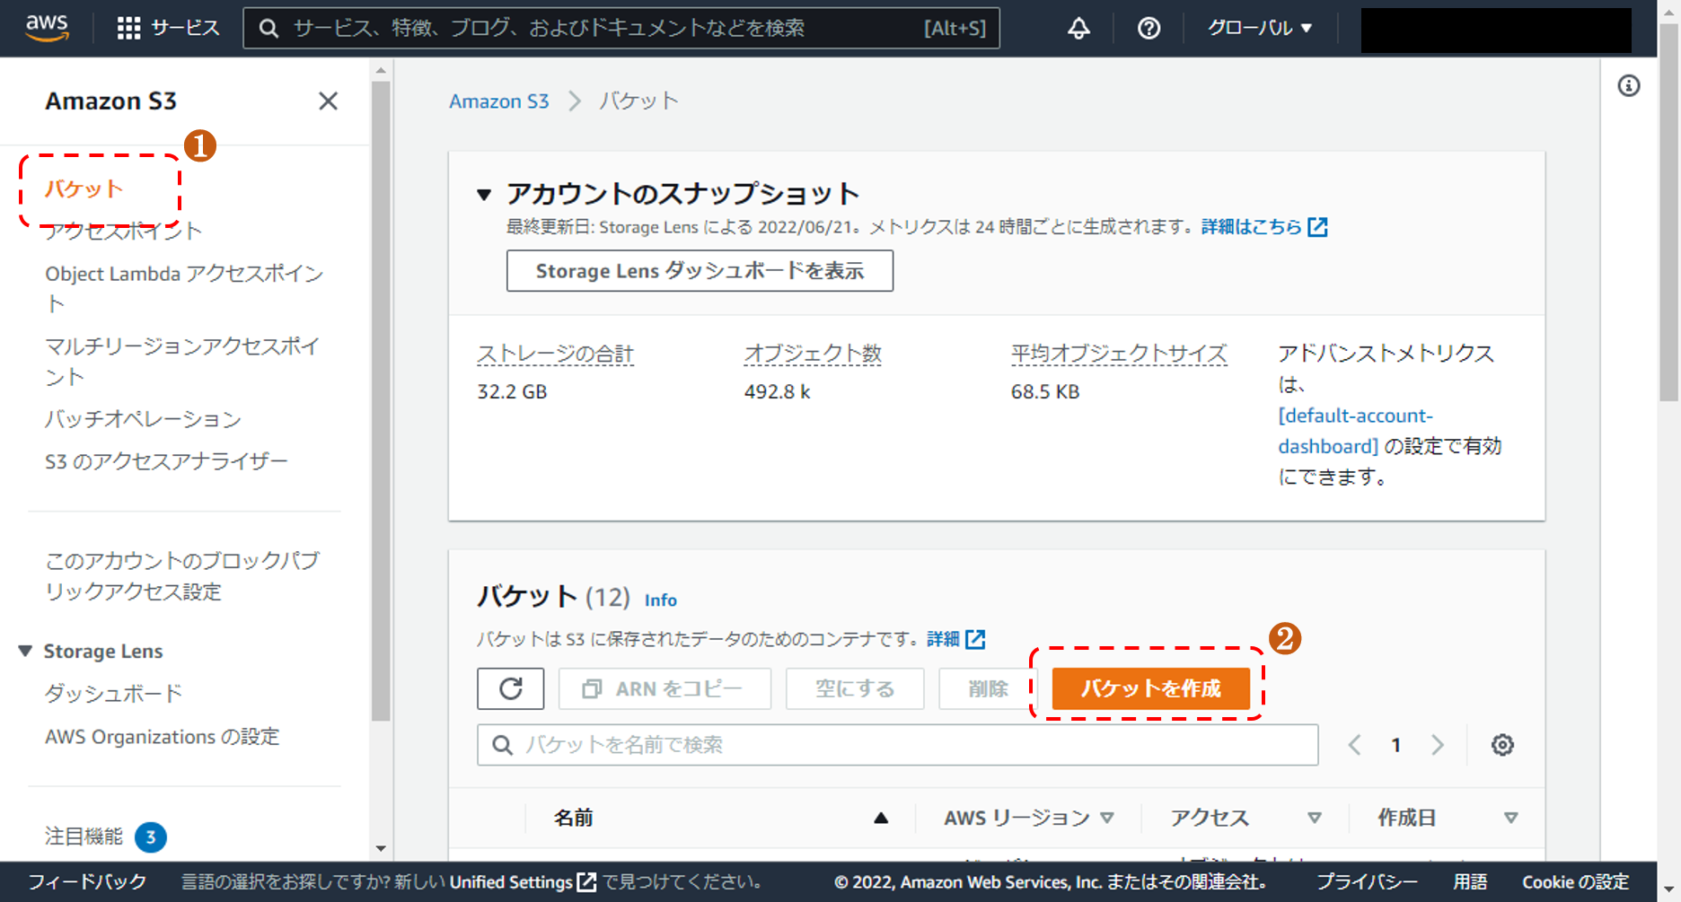Open the notifications bell icon
Image resolution: width=1681 pixels, height=902 pixels.
point(1078,28)
